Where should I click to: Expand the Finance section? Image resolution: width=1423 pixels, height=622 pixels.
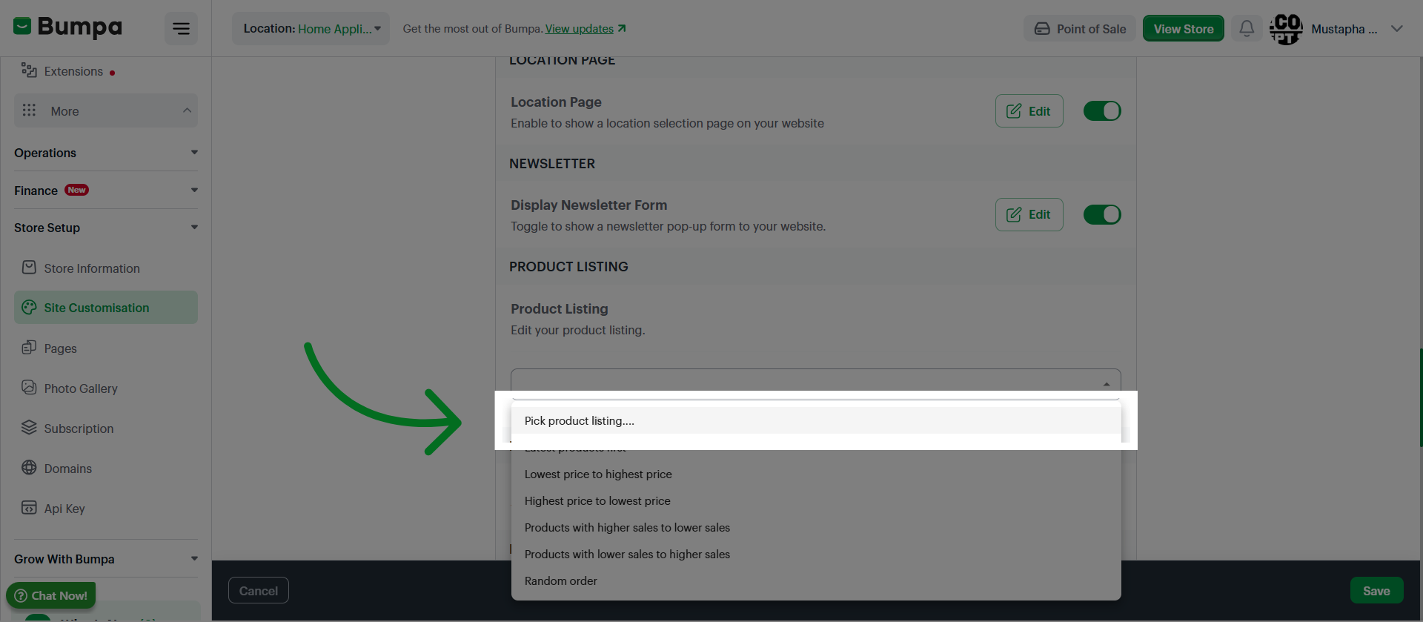[x=105, y=191]
